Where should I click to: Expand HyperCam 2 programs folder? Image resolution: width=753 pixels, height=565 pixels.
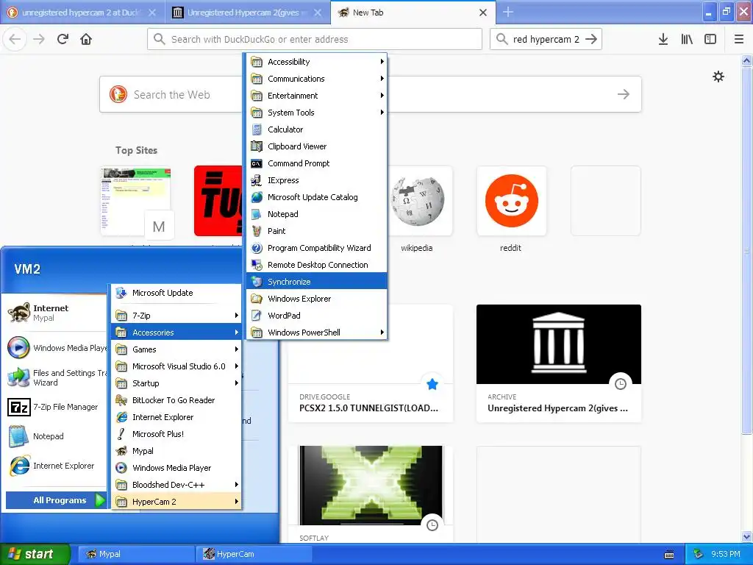[x=176, y=502]
